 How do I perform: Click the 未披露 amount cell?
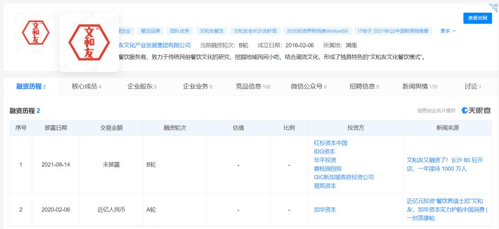(111, 165)
